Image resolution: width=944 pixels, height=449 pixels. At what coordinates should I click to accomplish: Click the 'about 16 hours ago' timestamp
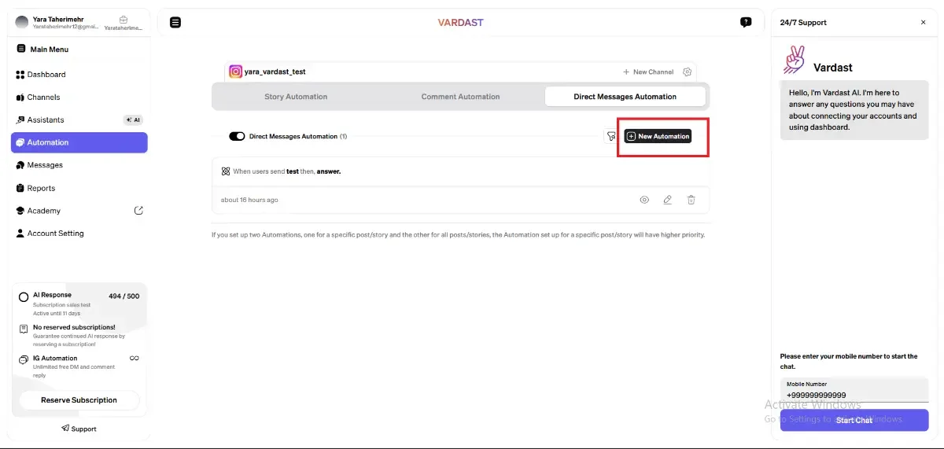pyautogui.click(x=249, y=200)
